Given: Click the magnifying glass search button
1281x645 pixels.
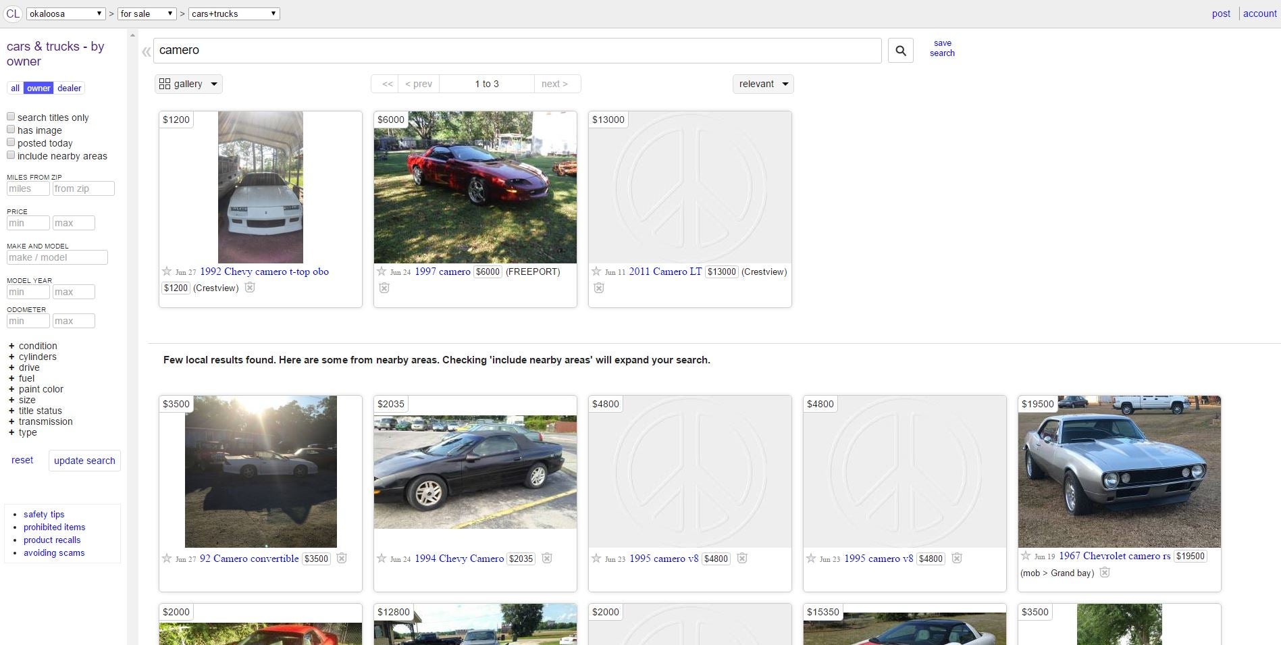Looking at the screenshot, I should [x=900, y=51].
